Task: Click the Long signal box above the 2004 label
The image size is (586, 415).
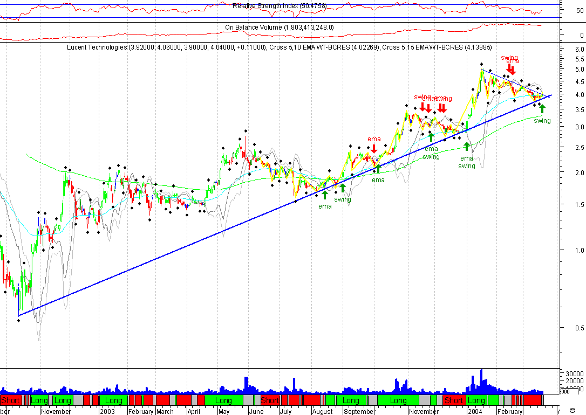Action: click(x=476, y=400)
